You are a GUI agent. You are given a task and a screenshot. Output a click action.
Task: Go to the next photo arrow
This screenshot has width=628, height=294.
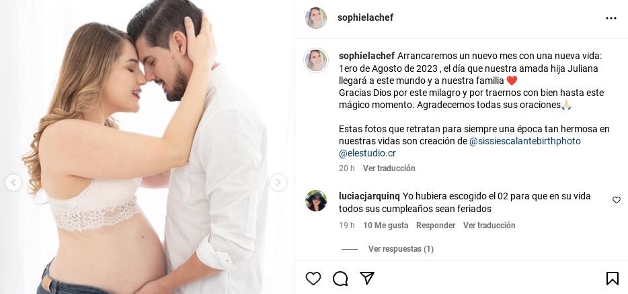[278, 183]
